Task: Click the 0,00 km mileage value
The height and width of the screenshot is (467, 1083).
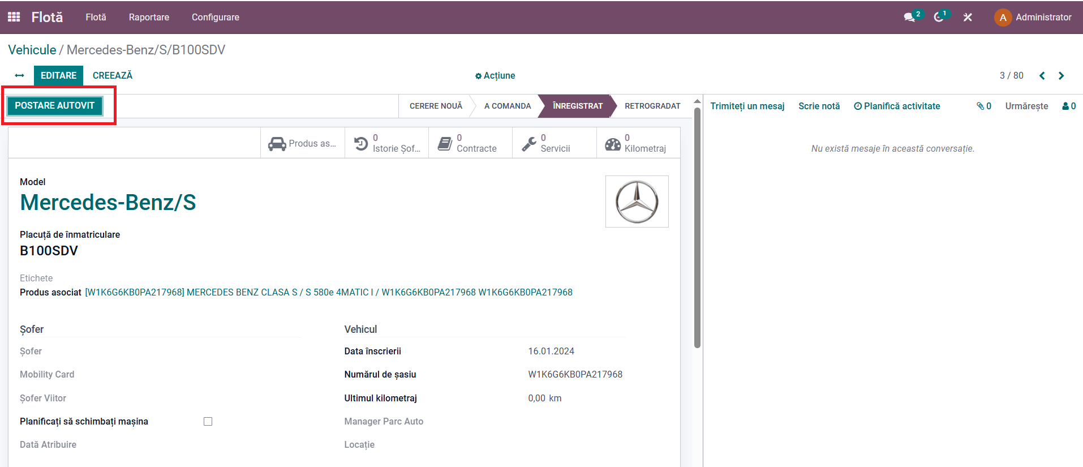Action: click(544, 398)
